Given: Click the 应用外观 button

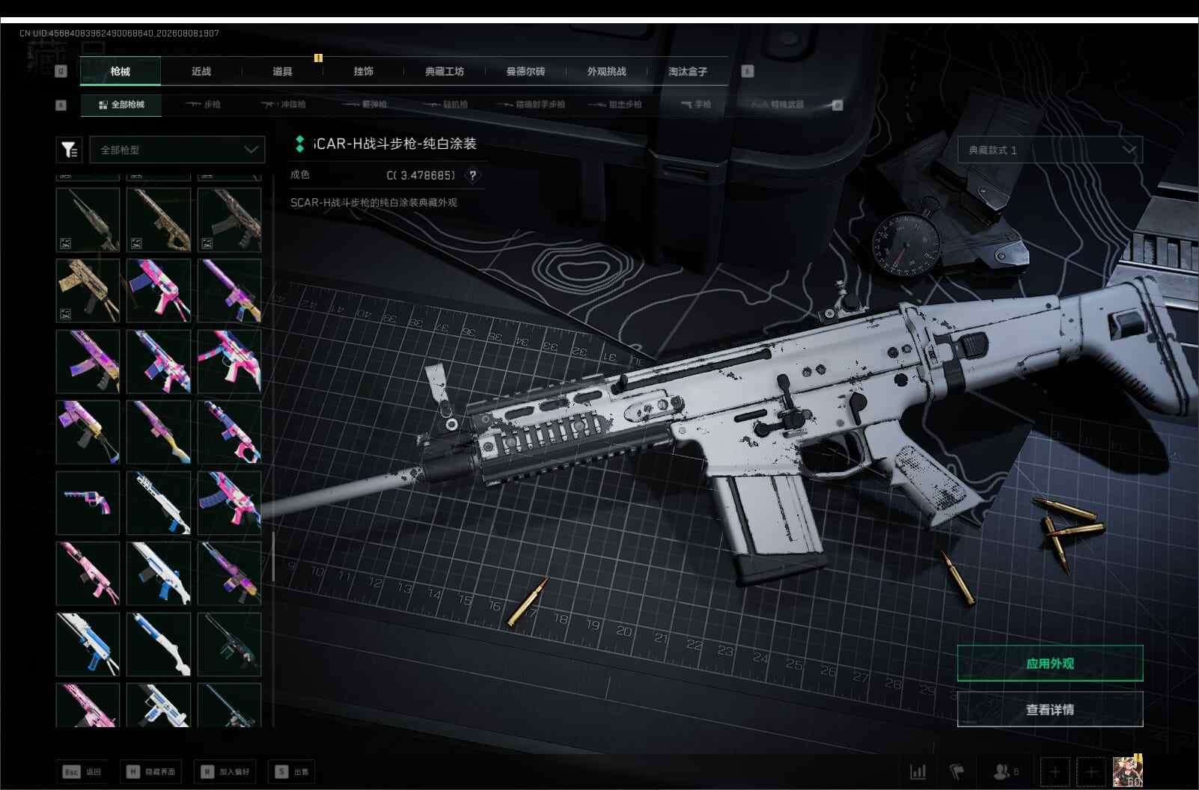Looking at the screenshot, I should pos(1050,664).
